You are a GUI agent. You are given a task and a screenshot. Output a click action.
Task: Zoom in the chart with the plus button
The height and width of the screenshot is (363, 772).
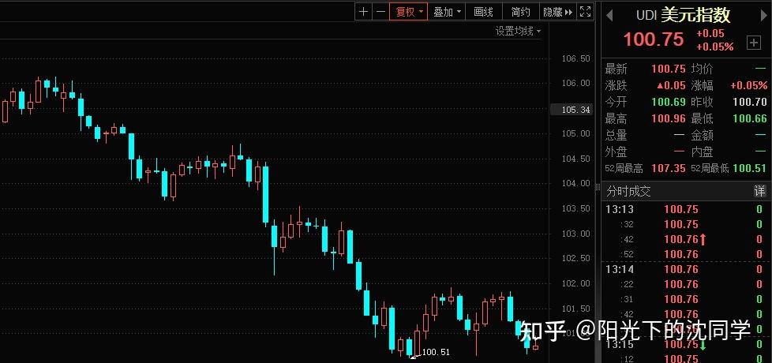(363, 12)
